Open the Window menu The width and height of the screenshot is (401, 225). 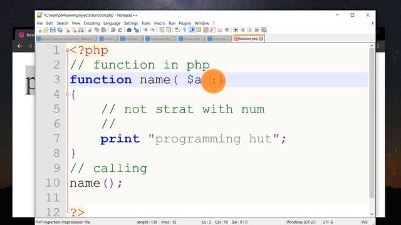[x=202, y=23]
